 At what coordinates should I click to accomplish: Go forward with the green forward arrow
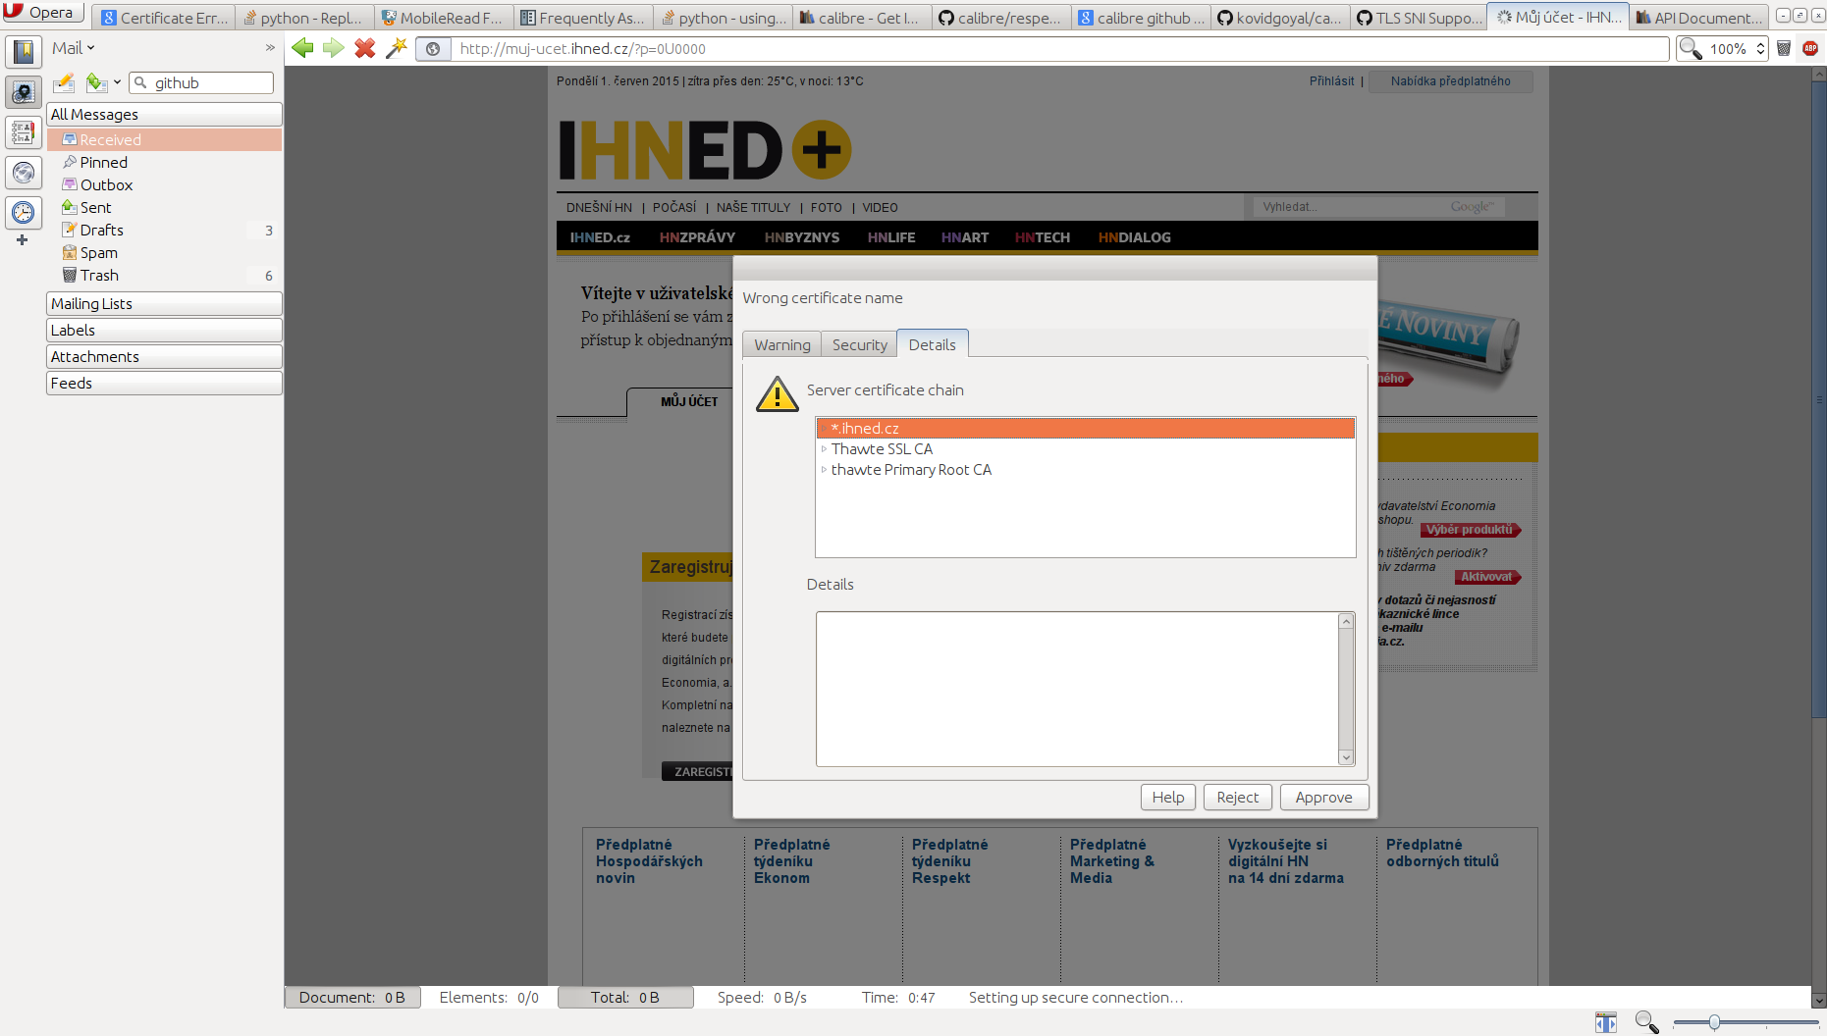point(334,48)
